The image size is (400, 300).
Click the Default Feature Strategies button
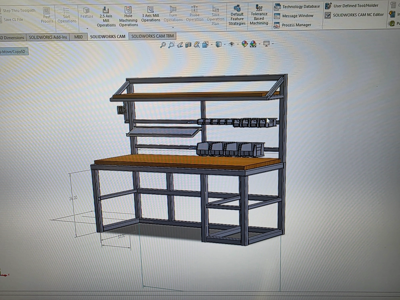237,16
